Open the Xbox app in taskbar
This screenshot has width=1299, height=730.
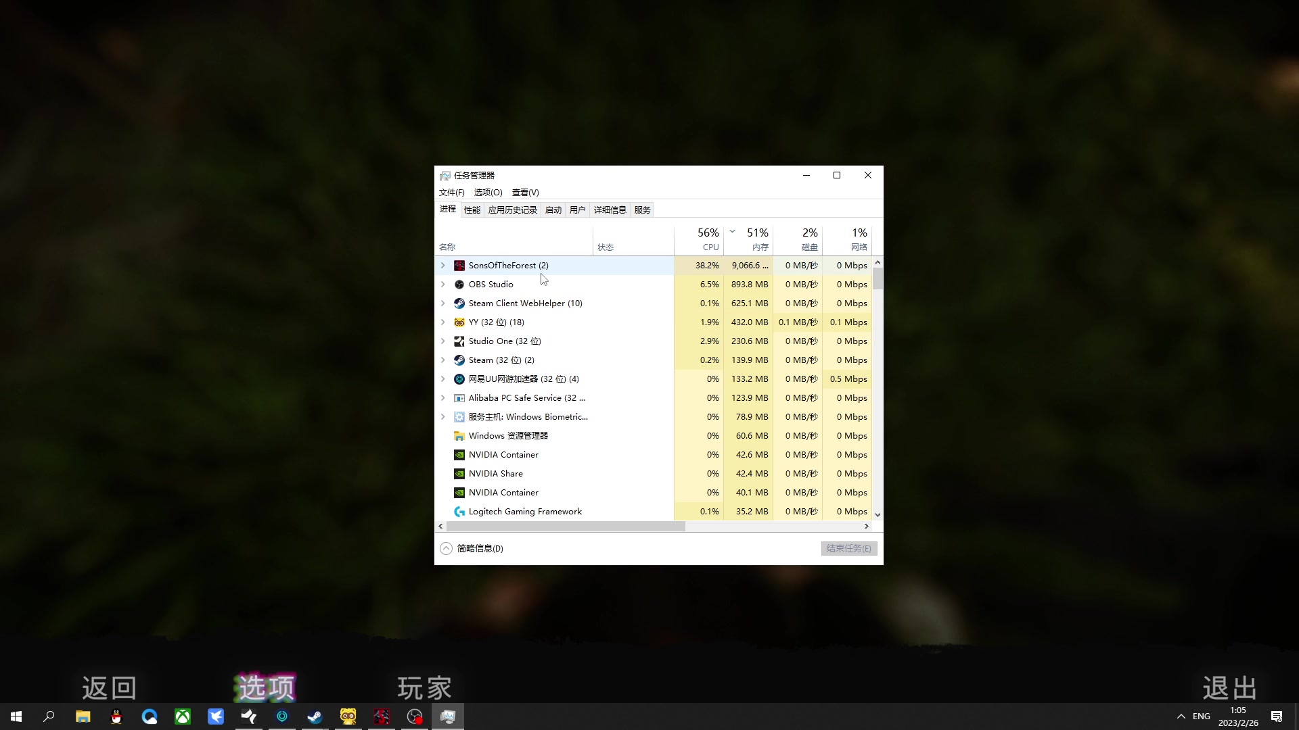pyautogui.click(x=183, y=716)
